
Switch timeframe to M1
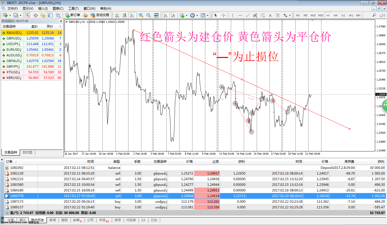tap(298, 15)
